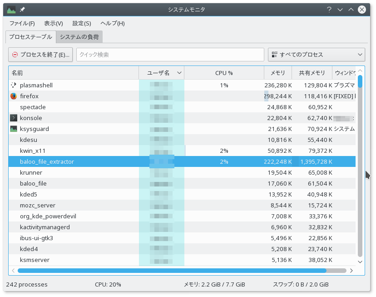Click the horizontal scrollbar right arrow
Viewport: 376px width, 297px height.
pos(351,271)
